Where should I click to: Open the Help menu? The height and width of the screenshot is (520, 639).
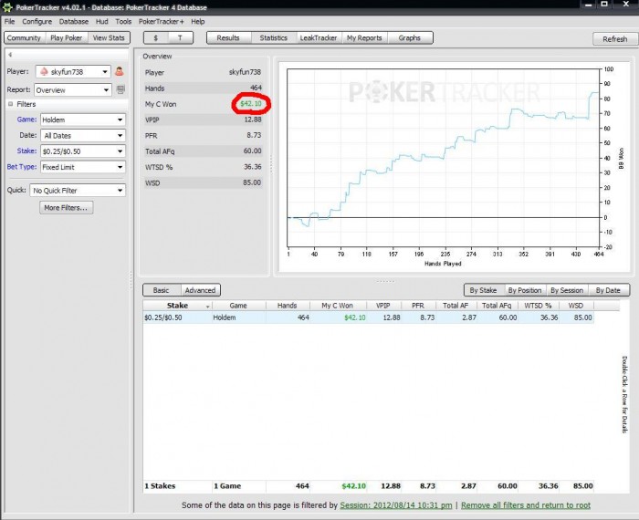198,22
